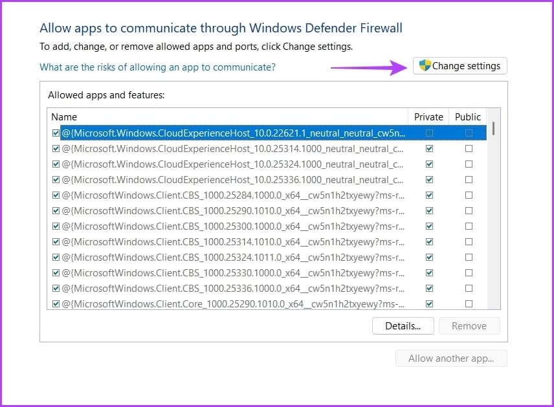
Task: Toggle name checkbox for Client.CBS_1000.25336.1000.0
Action: pyautogui.click(x=56, y=289)
